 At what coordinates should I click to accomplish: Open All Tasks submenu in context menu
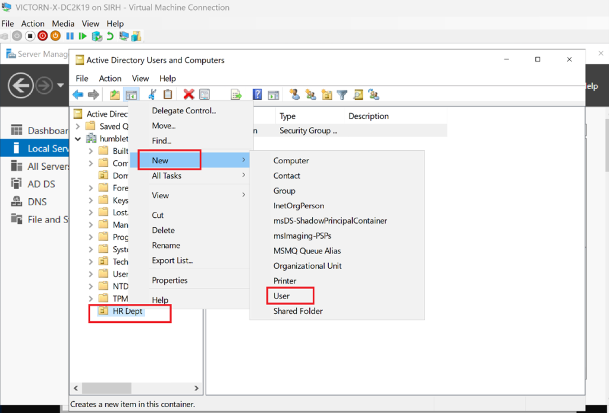click(x=190, y=176)
